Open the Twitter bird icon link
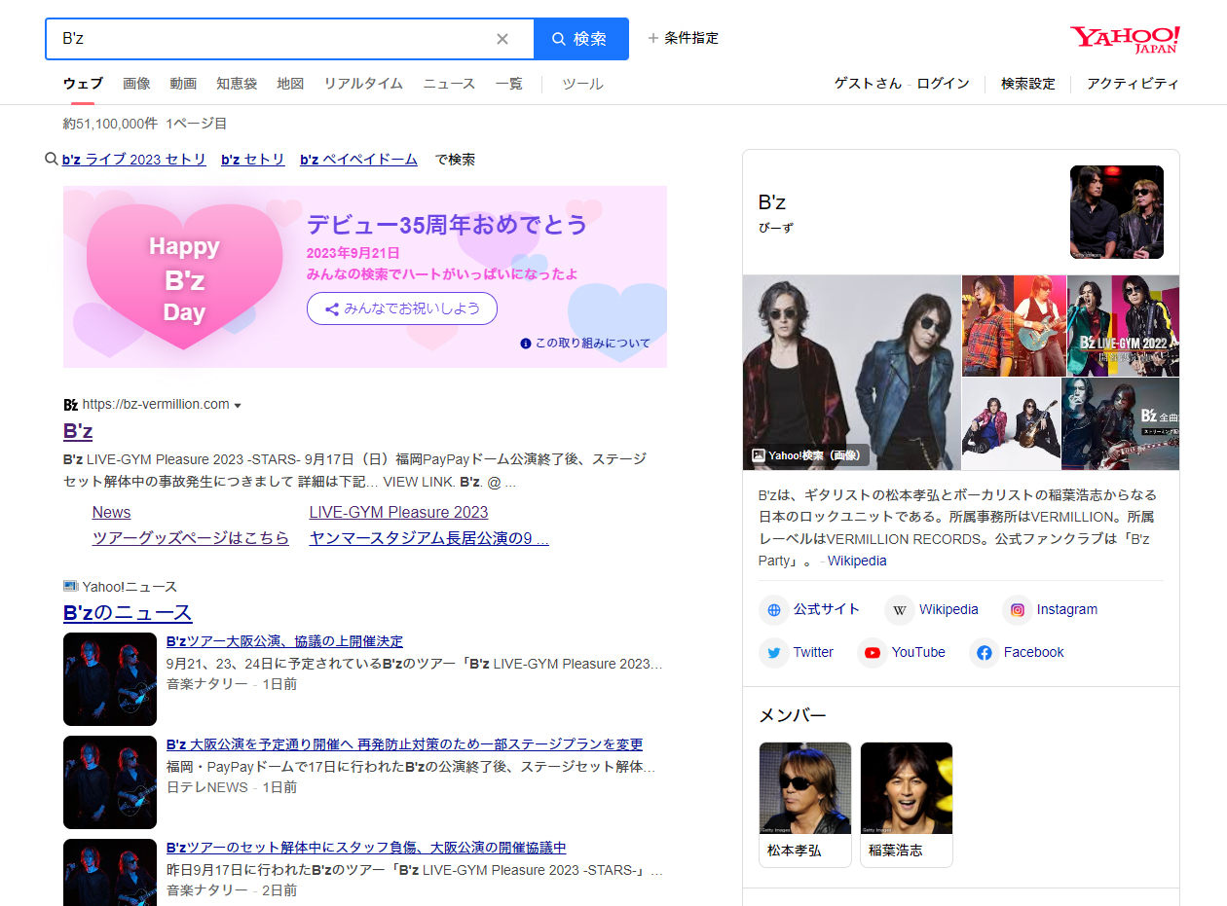This screenshot has width=1227, height=906. [x=797, y=653]
